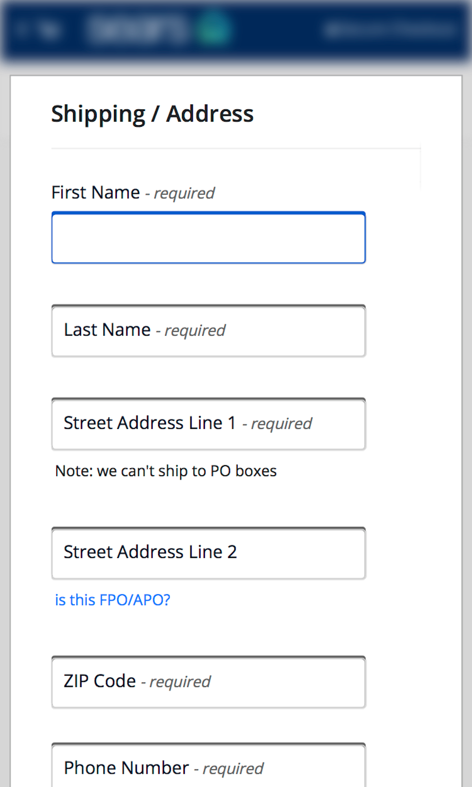472x787 pixels.
Task: Click the button at the right of the header bar
Action: pos(389,28)
